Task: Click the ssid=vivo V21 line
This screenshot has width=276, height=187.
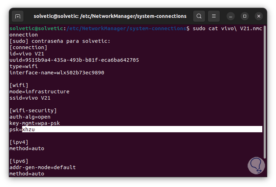Action: (30, 98)
